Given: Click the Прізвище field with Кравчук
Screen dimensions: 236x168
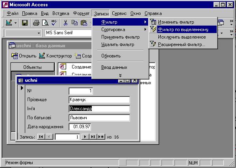Looking at the screenshot, I should 99,100.
